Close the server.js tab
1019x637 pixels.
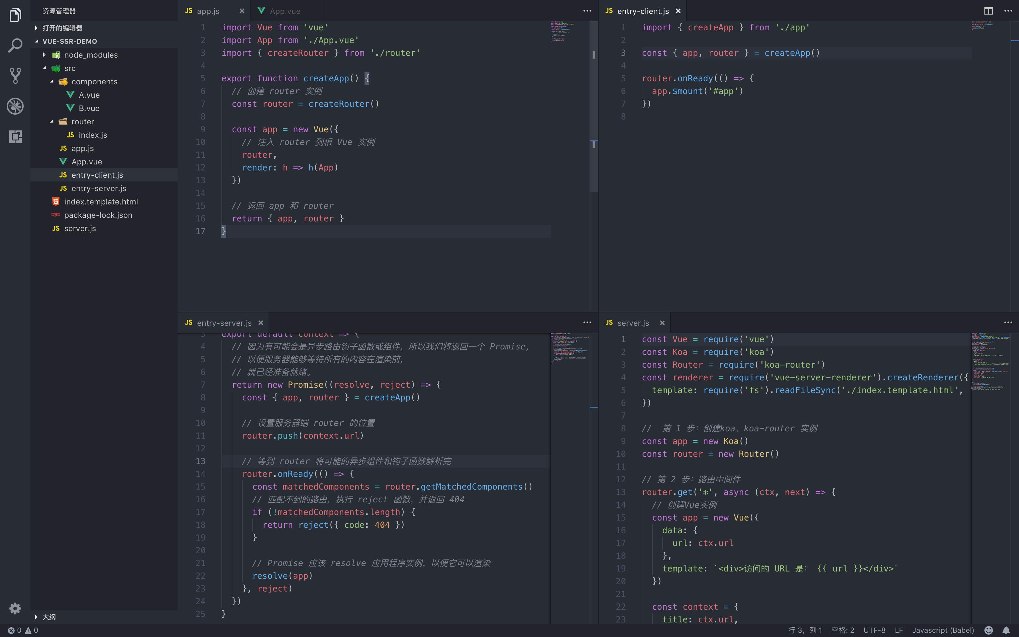(x=662, y=323)
